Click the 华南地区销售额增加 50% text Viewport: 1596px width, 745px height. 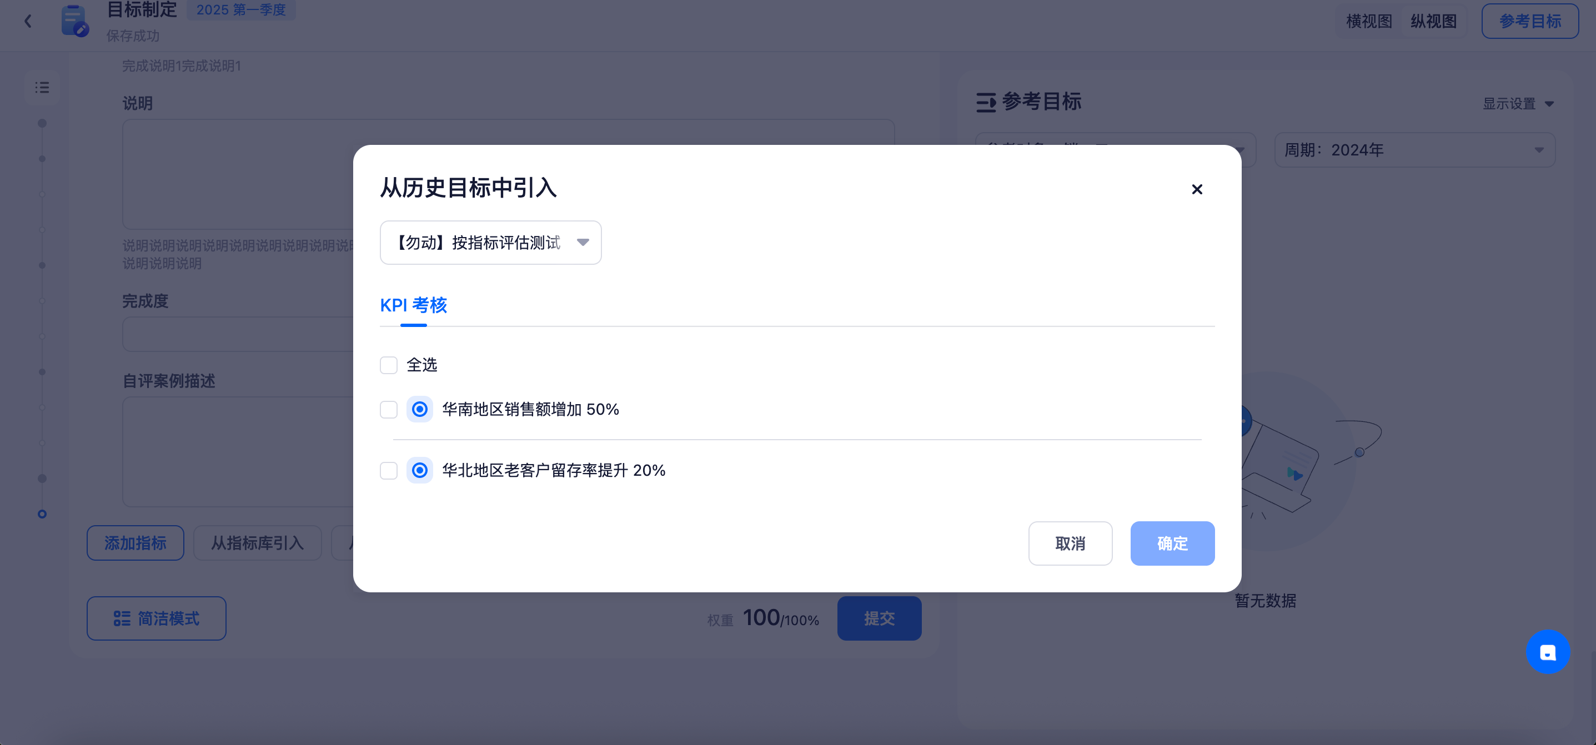530,409
